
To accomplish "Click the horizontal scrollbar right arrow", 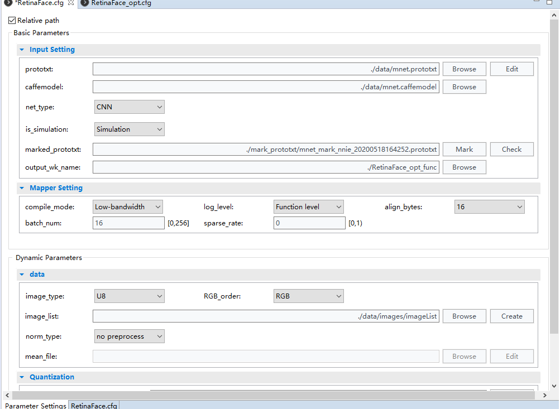I will pos(545,396).
